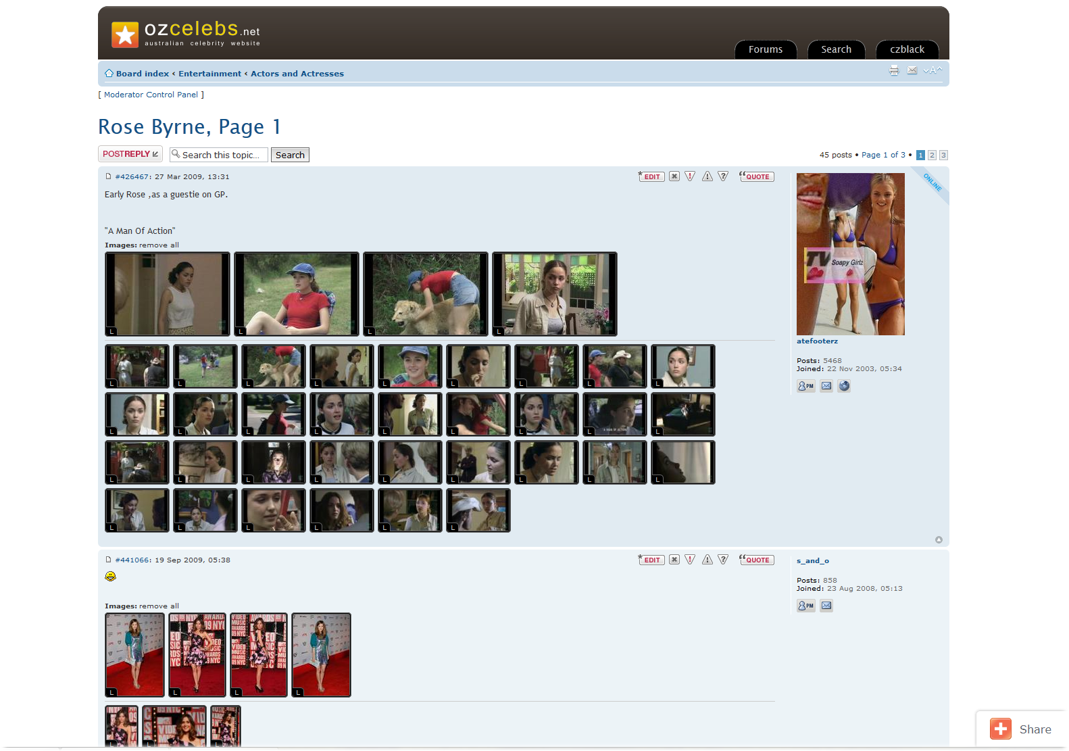Open the Actors and Actresses breadcrumb
1069x751 pixels.
(x=297, y=74)
